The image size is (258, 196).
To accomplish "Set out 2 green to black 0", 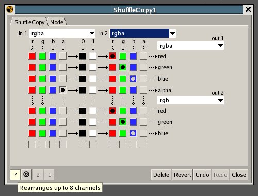I will coord(83,122).
